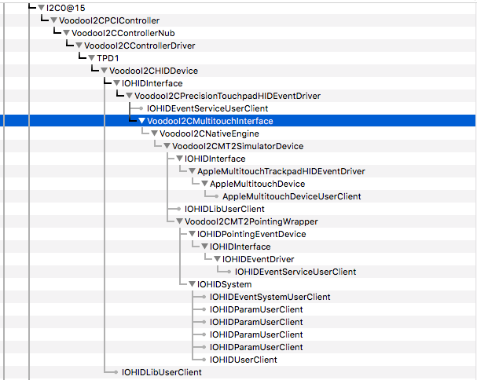Collapse the I2C0@15 node triangle
Image resolution: width=477 pixels, height=380 pixels.
click(42, 8)
